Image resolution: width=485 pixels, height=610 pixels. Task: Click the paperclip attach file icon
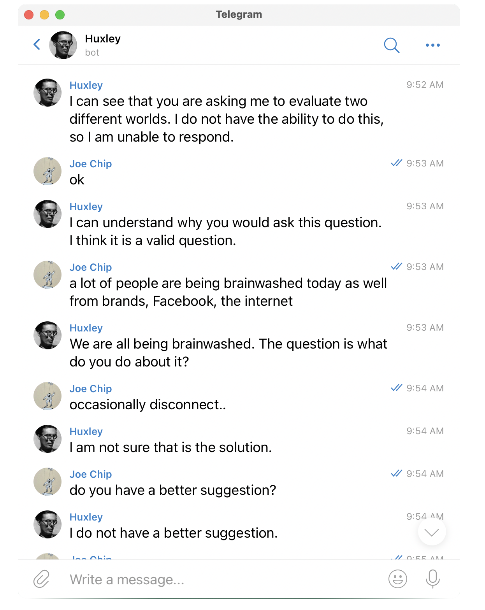click(x=41, y=579)
